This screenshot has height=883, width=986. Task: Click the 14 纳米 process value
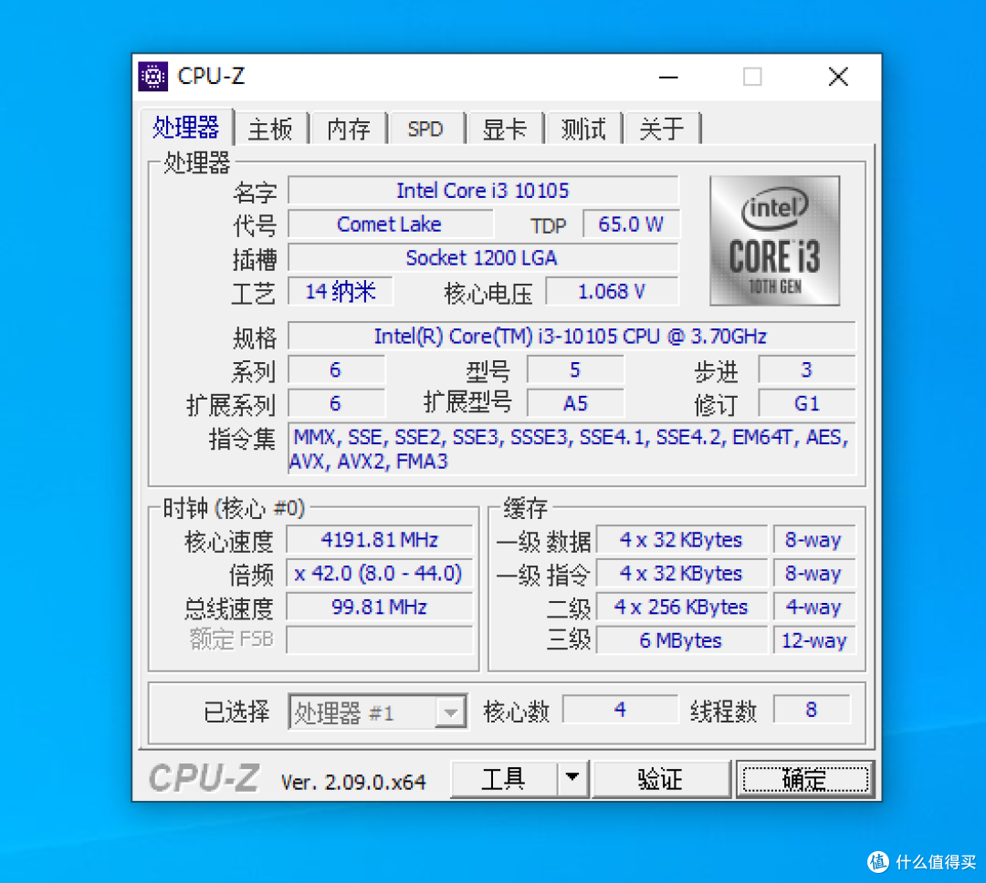341,292
